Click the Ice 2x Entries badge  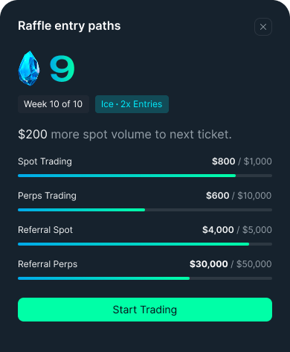[x=132, y=104]
